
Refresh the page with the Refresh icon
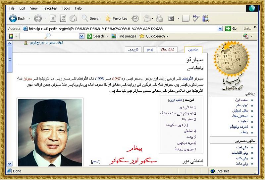click(63, 18)
